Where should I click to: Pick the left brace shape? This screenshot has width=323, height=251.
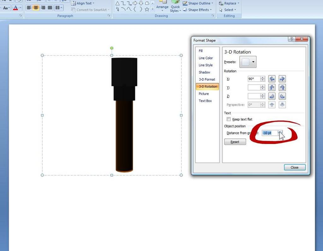[x=135, y=9]
